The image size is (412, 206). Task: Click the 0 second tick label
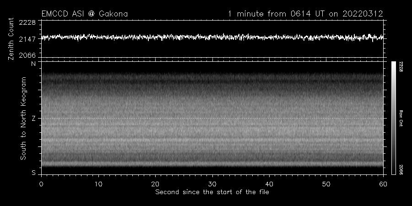[41, 184]
